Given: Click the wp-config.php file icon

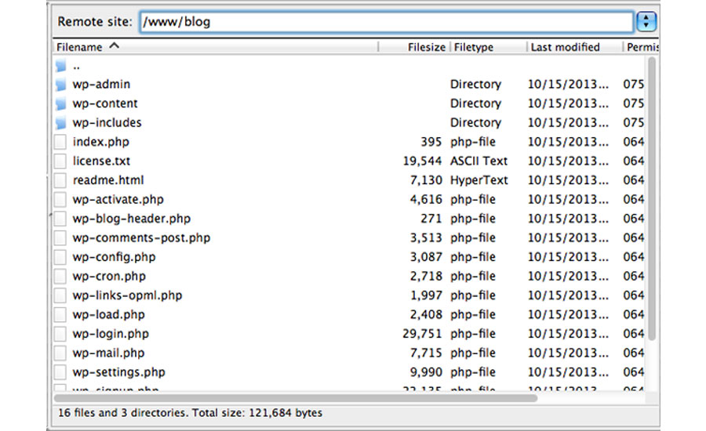Looking at the screenshot, I should click(x=60, y=257).
